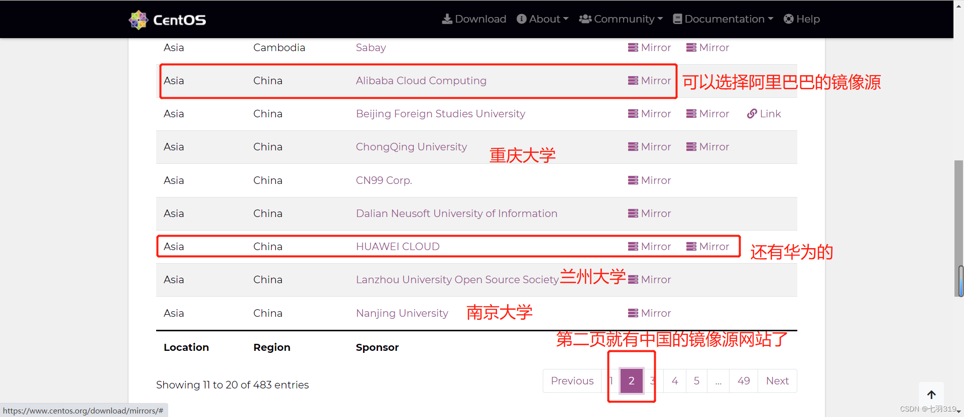Click the CentOS logo icon
The height and width of the screenshot is (417, 964).
(x=139, y=20)
